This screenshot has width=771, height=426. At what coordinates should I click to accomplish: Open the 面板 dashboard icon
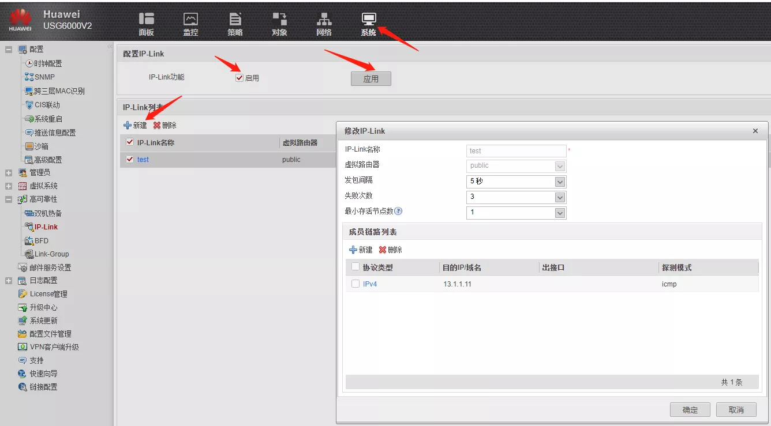[147, 19]
